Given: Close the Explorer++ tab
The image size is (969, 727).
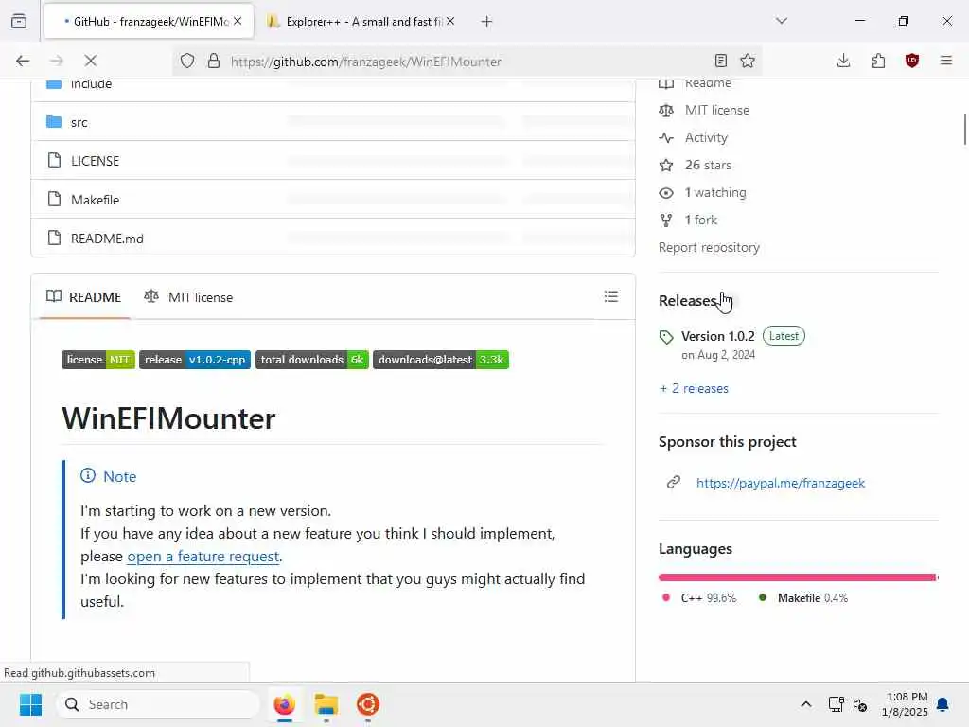Looking at the screenshot, I should pyautogui.click(x=450, y=21).
